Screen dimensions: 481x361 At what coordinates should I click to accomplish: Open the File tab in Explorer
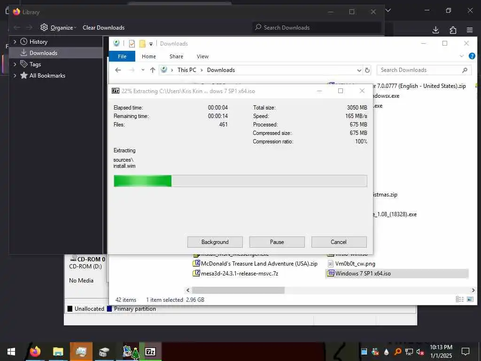122,56
